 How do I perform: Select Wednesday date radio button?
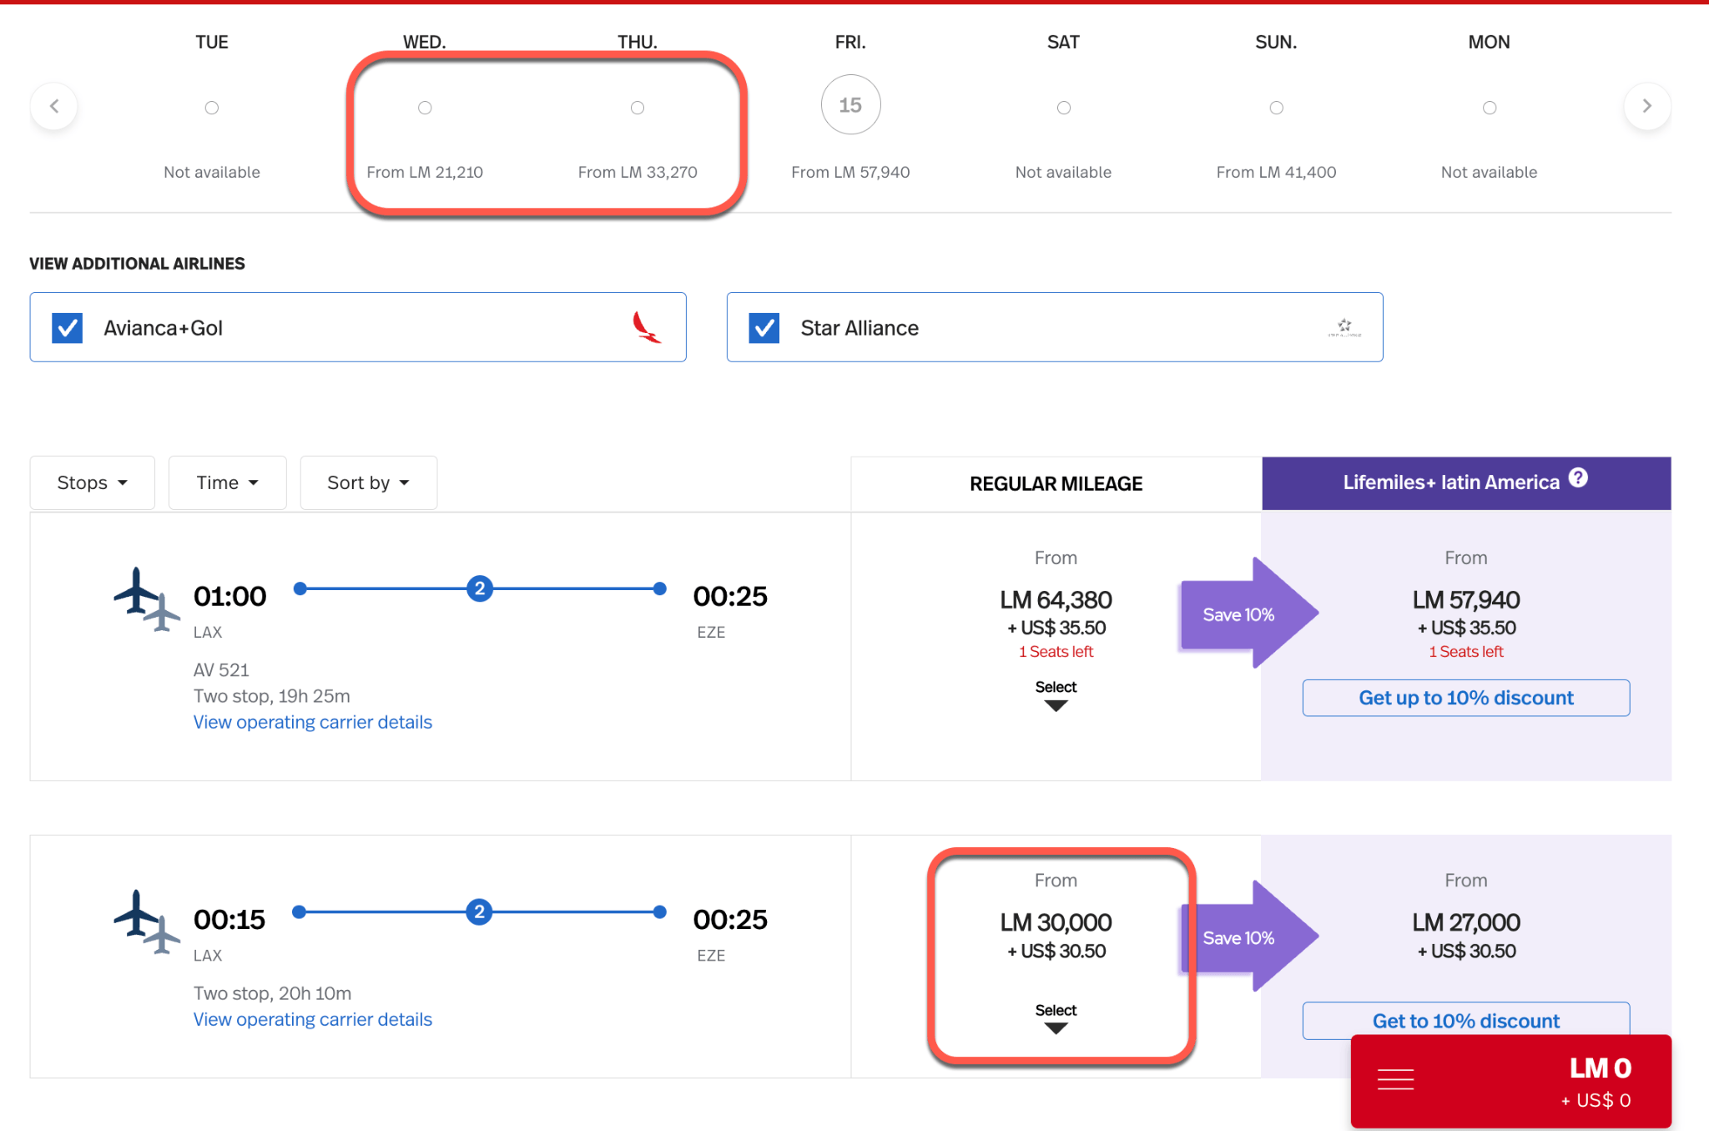pos(425,108)
